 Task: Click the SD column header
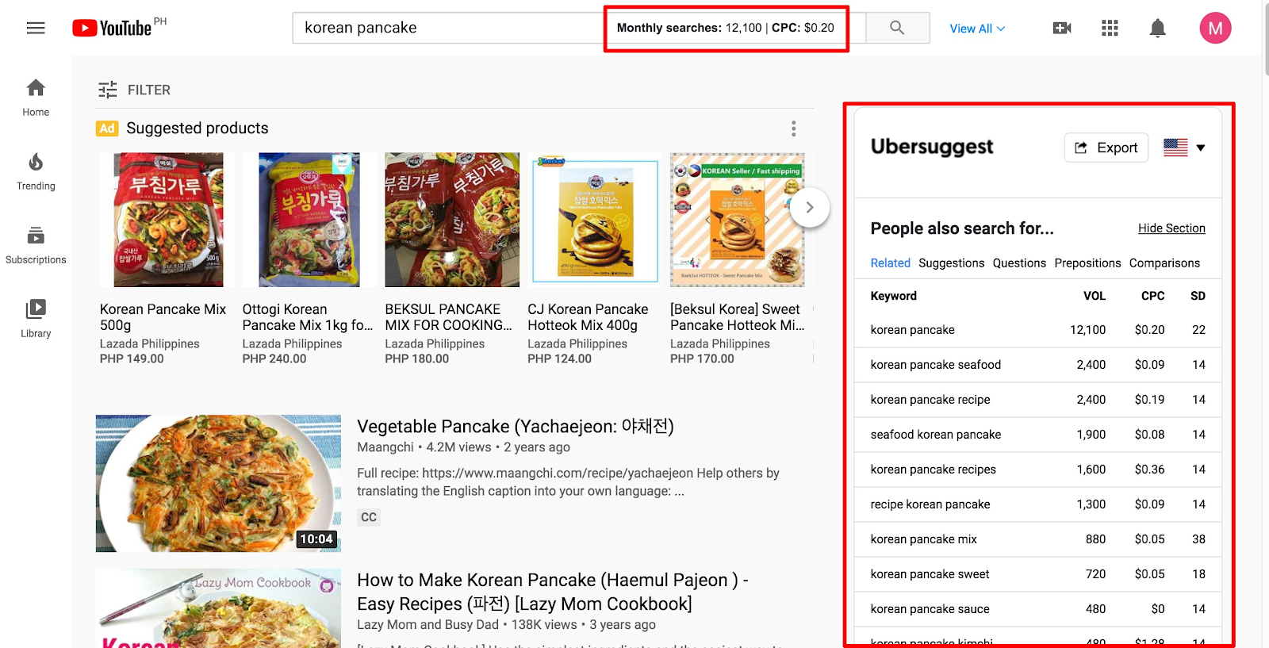[1198, 296]
